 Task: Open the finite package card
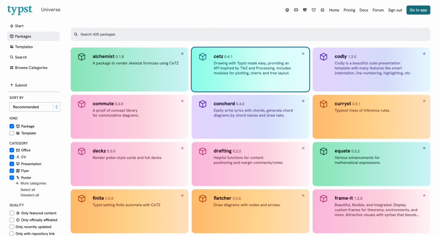pos(129,212)
